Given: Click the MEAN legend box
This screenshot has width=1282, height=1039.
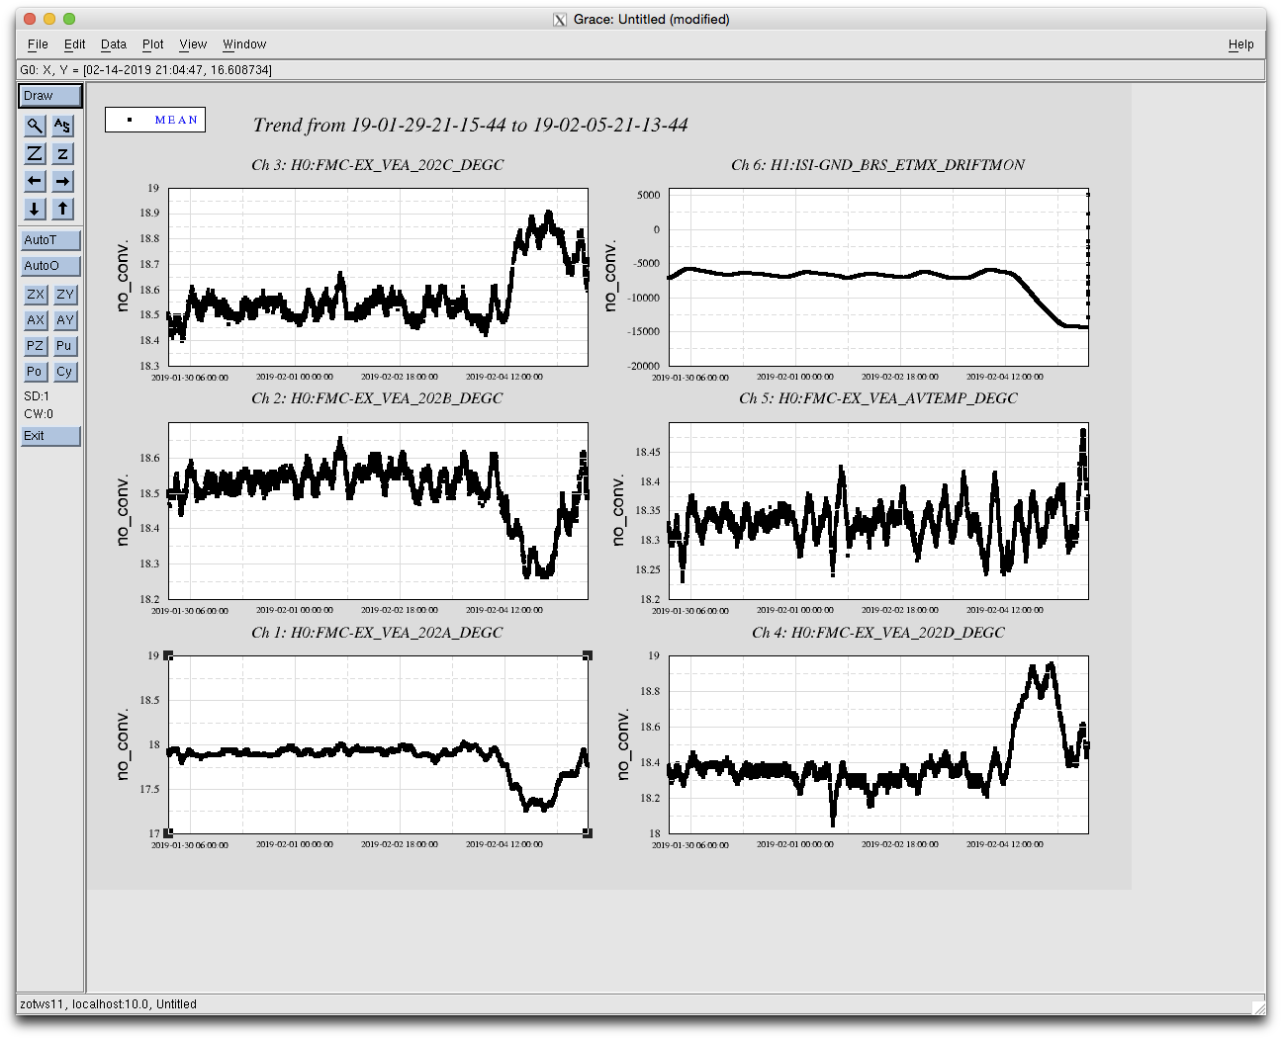Looking at the screenshot, I should pos(155,120).
